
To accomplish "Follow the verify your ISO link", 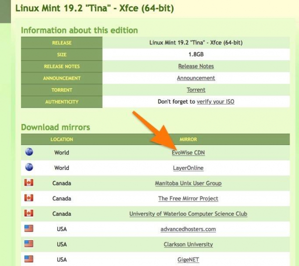I will coord(215,102).
